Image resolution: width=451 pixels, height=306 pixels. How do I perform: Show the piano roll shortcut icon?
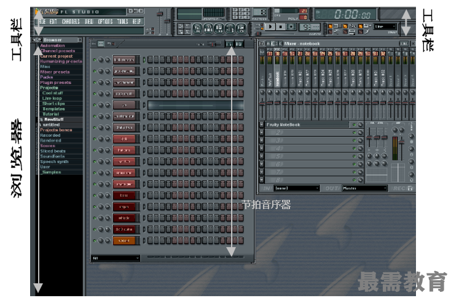click(219, 28)
